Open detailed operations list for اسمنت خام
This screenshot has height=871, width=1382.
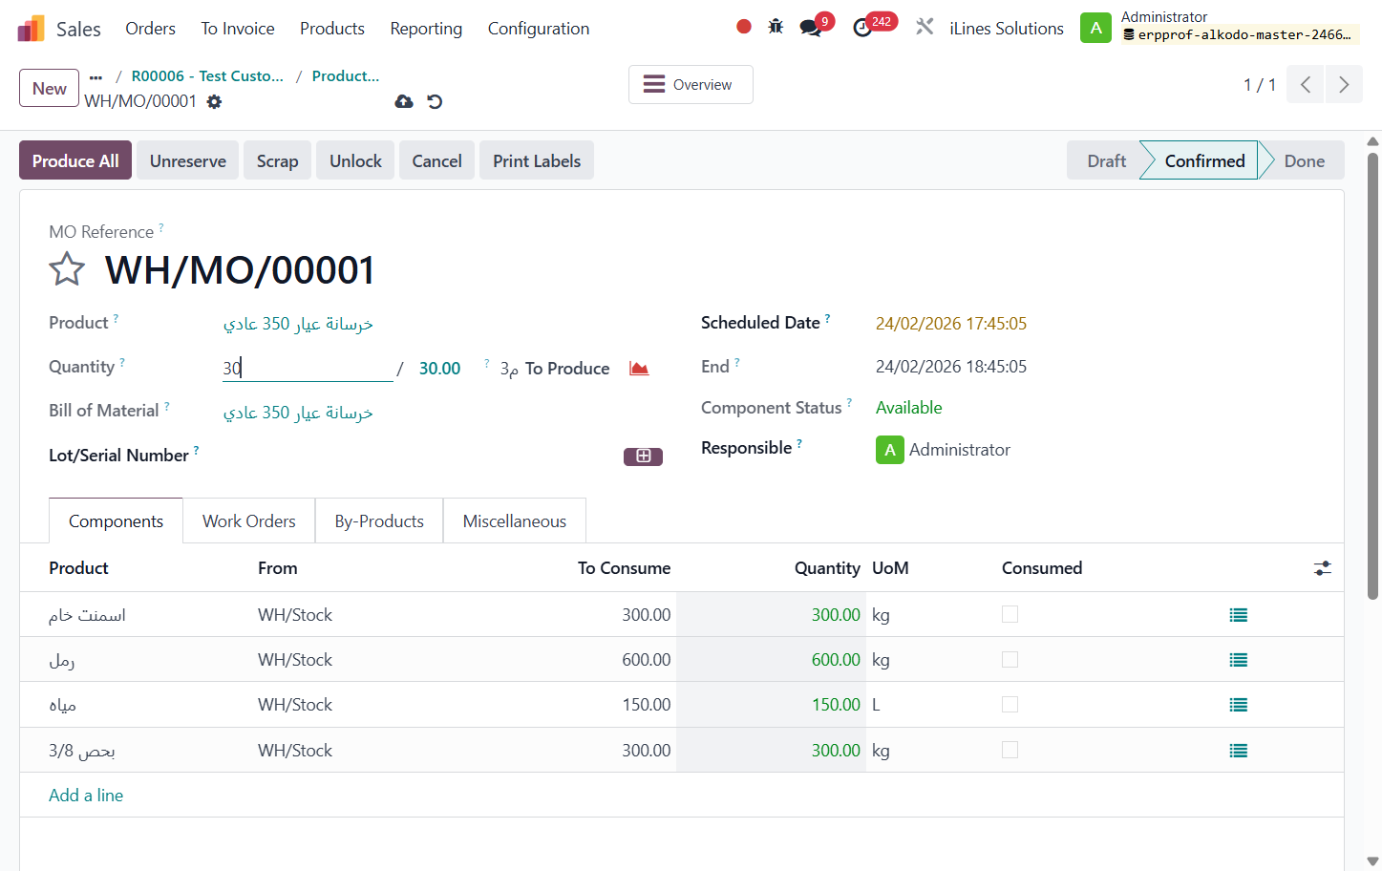tap(1239, 615)
